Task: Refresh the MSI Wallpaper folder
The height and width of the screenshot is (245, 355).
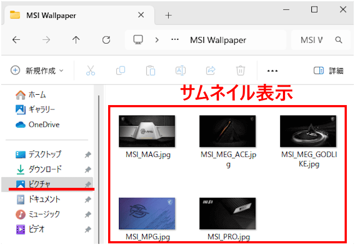Action: pyautogui.click(x=106, y=40)
